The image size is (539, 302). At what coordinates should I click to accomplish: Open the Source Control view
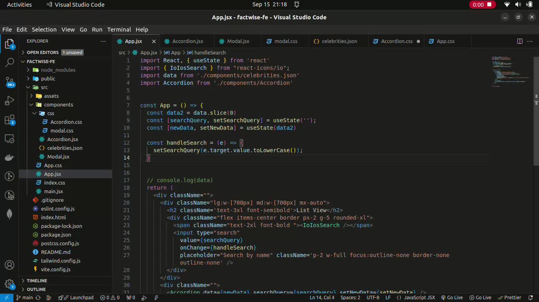click(9, 82)
